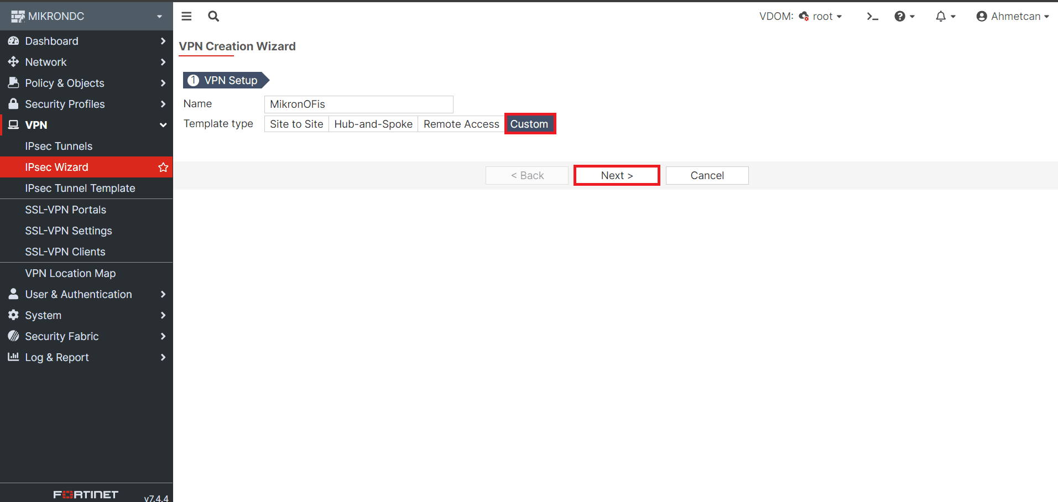Toggle the hamburger sidebar menu icon

click(x=186, y=16)
